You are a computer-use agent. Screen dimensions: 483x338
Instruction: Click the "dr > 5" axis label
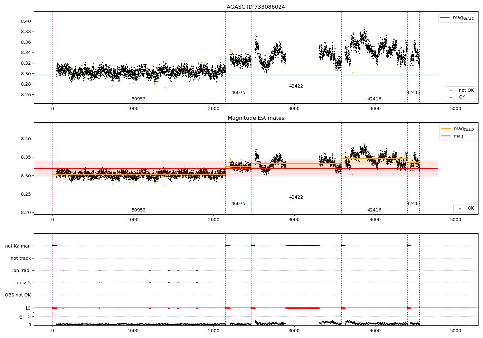point(24,283)
